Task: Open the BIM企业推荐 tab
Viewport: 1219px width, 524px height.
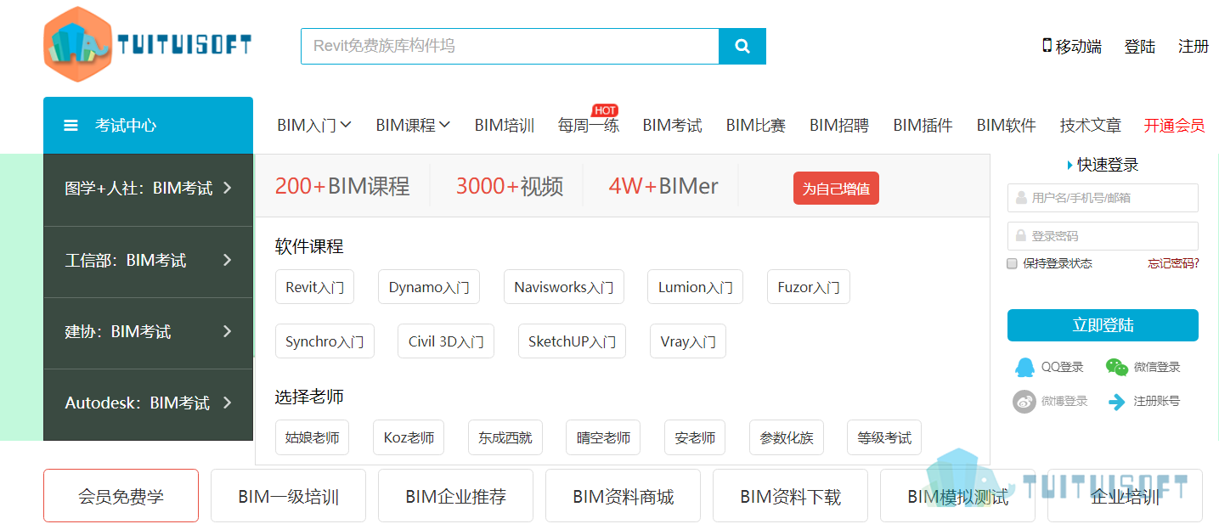Action: (x=455, y=496)
